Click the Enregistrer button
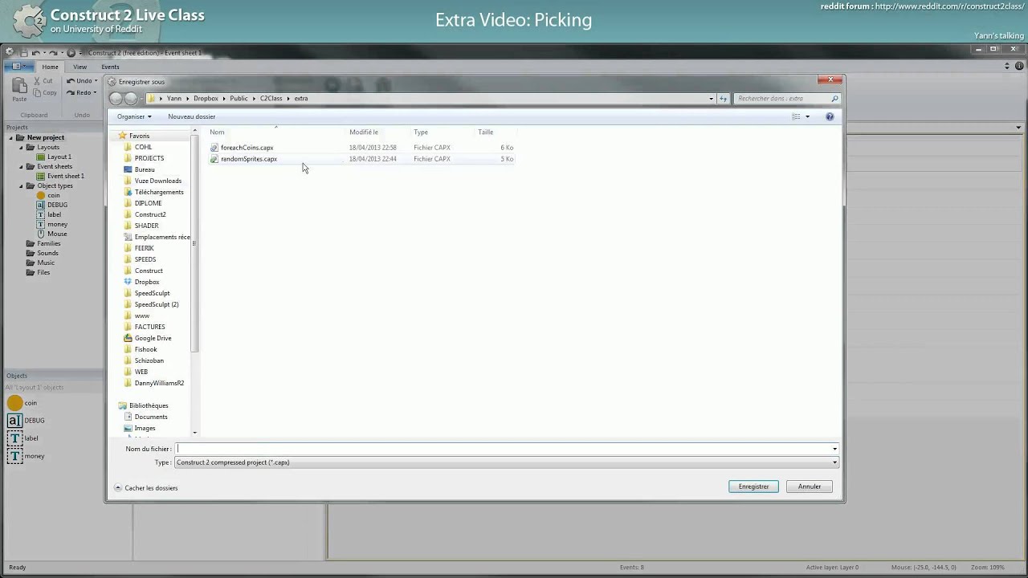 click(x=753, y=486)
